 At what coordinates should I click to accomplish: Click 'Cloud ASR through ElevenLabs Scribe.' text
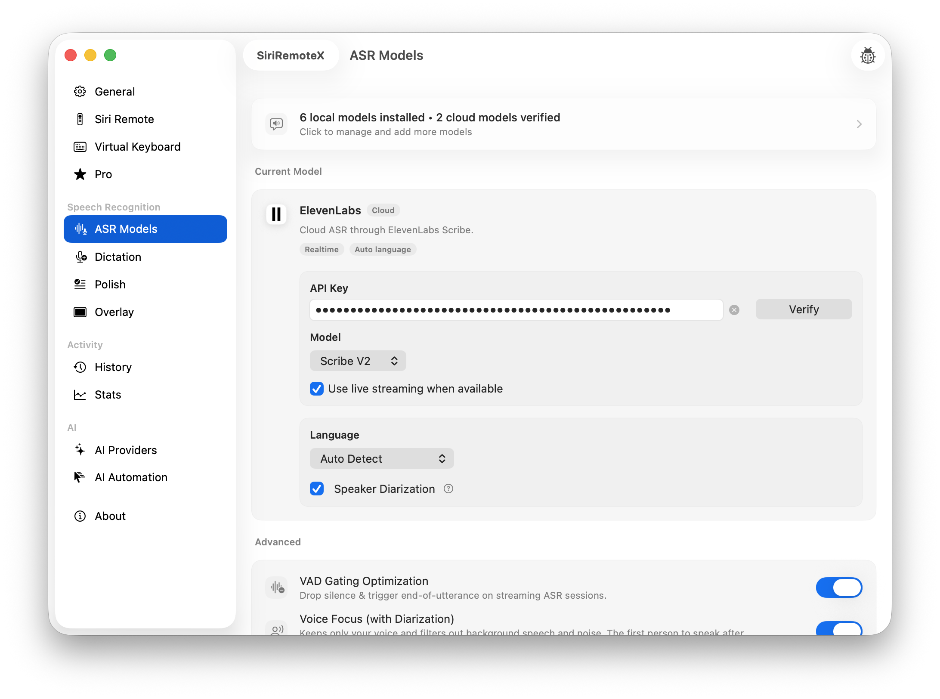click(x=386, y=230)
